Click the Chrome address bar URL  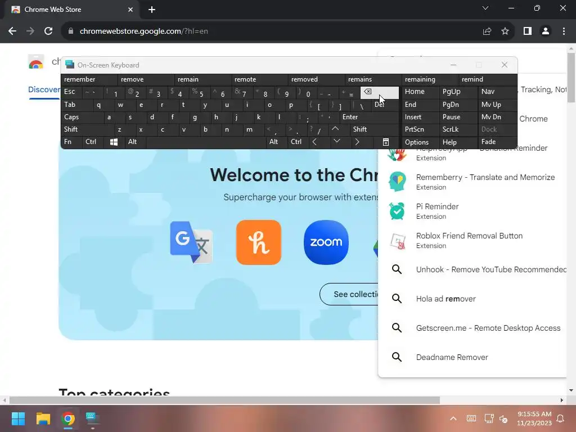(143, 31)
